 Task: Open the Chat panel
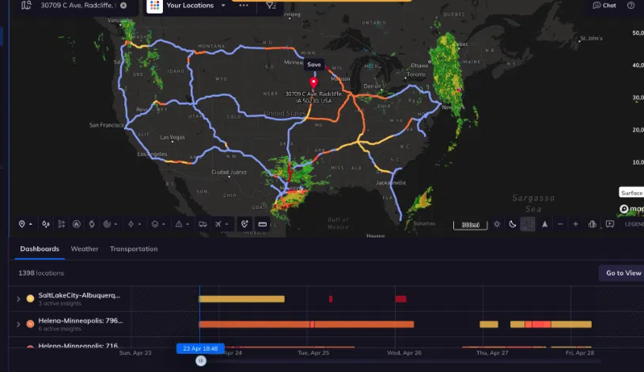(604, 6)
